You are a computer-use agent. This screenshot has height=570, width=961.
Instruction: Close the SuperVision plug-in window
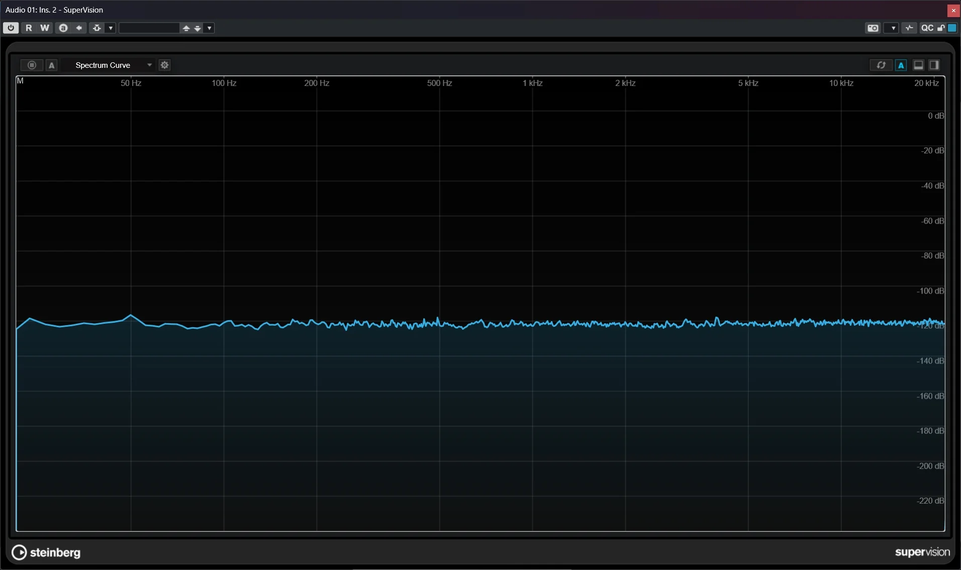(x=953, y=11)
